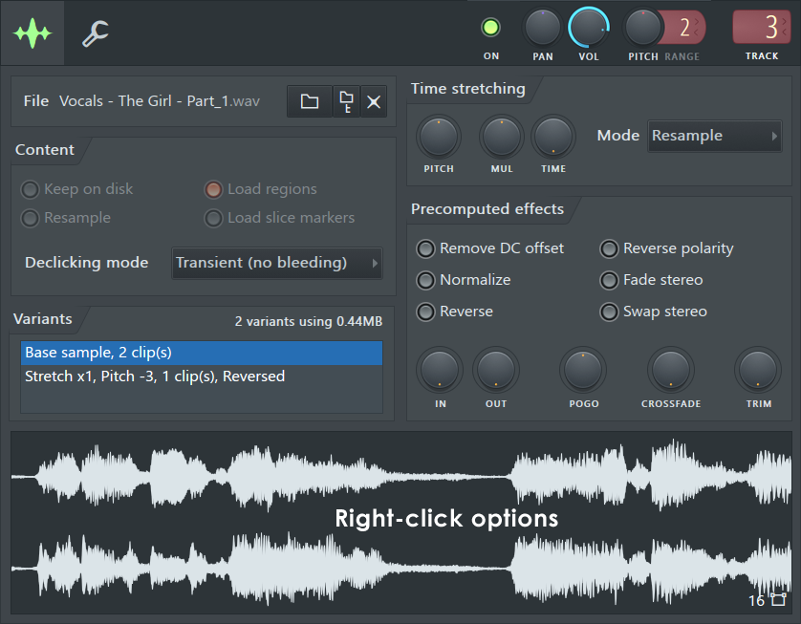The width and height of the screenshot is (801, 624).
Task: Open the wrench miscellaneous settings tab
Action: (x=96, y=33)
